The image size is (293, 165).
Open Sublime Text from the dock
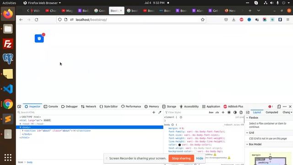[8, 119]
